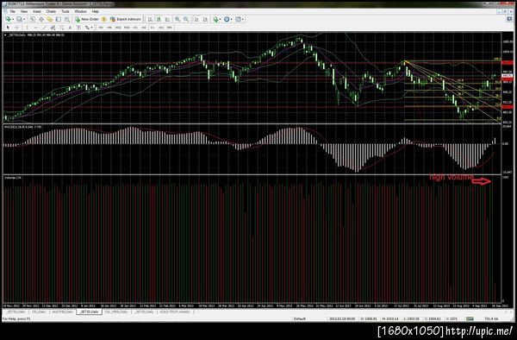Screen dimensions: 517x340
Task: Launch the Strategy Tester toolbar icon
Action: [67, 19]
